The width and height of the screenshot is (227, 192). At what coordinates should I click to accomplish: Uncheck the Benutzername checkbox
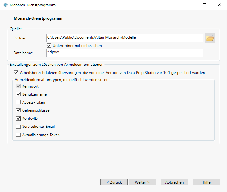click(x=18, y=94)
